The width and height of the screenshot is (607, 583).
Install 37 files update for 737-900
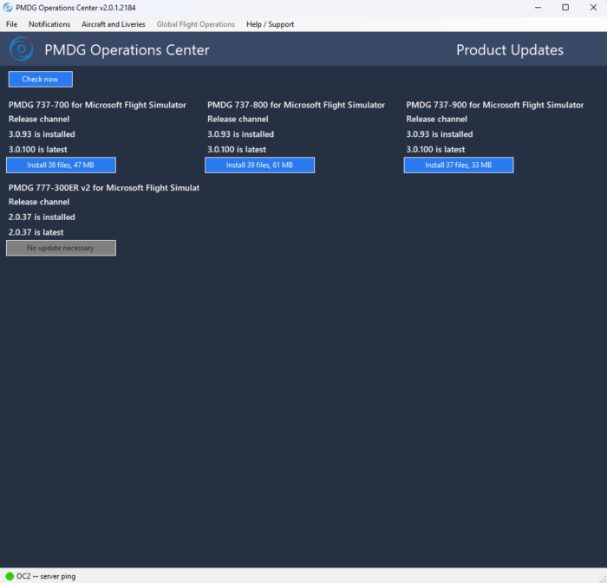(x=458, y=165)
